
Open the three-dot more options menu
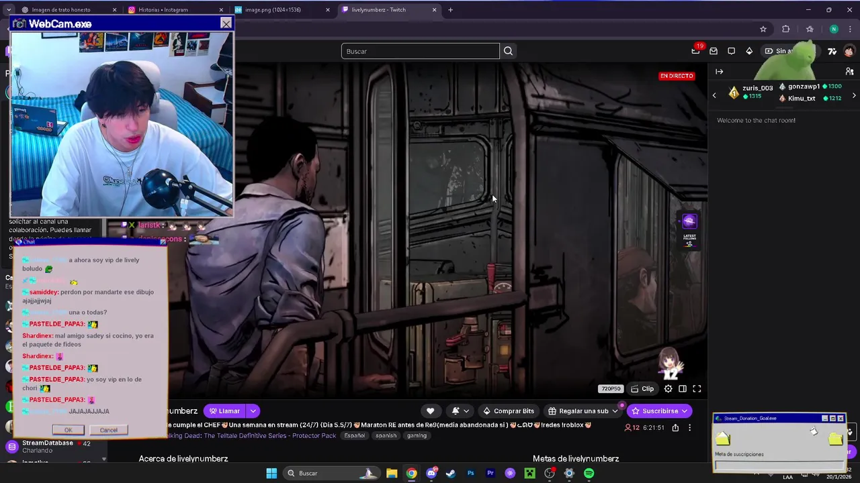(689, 427)
